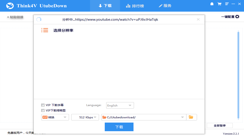
Task: Open the hamburger menu icon in title bar
Action: (x=227, y=4)
